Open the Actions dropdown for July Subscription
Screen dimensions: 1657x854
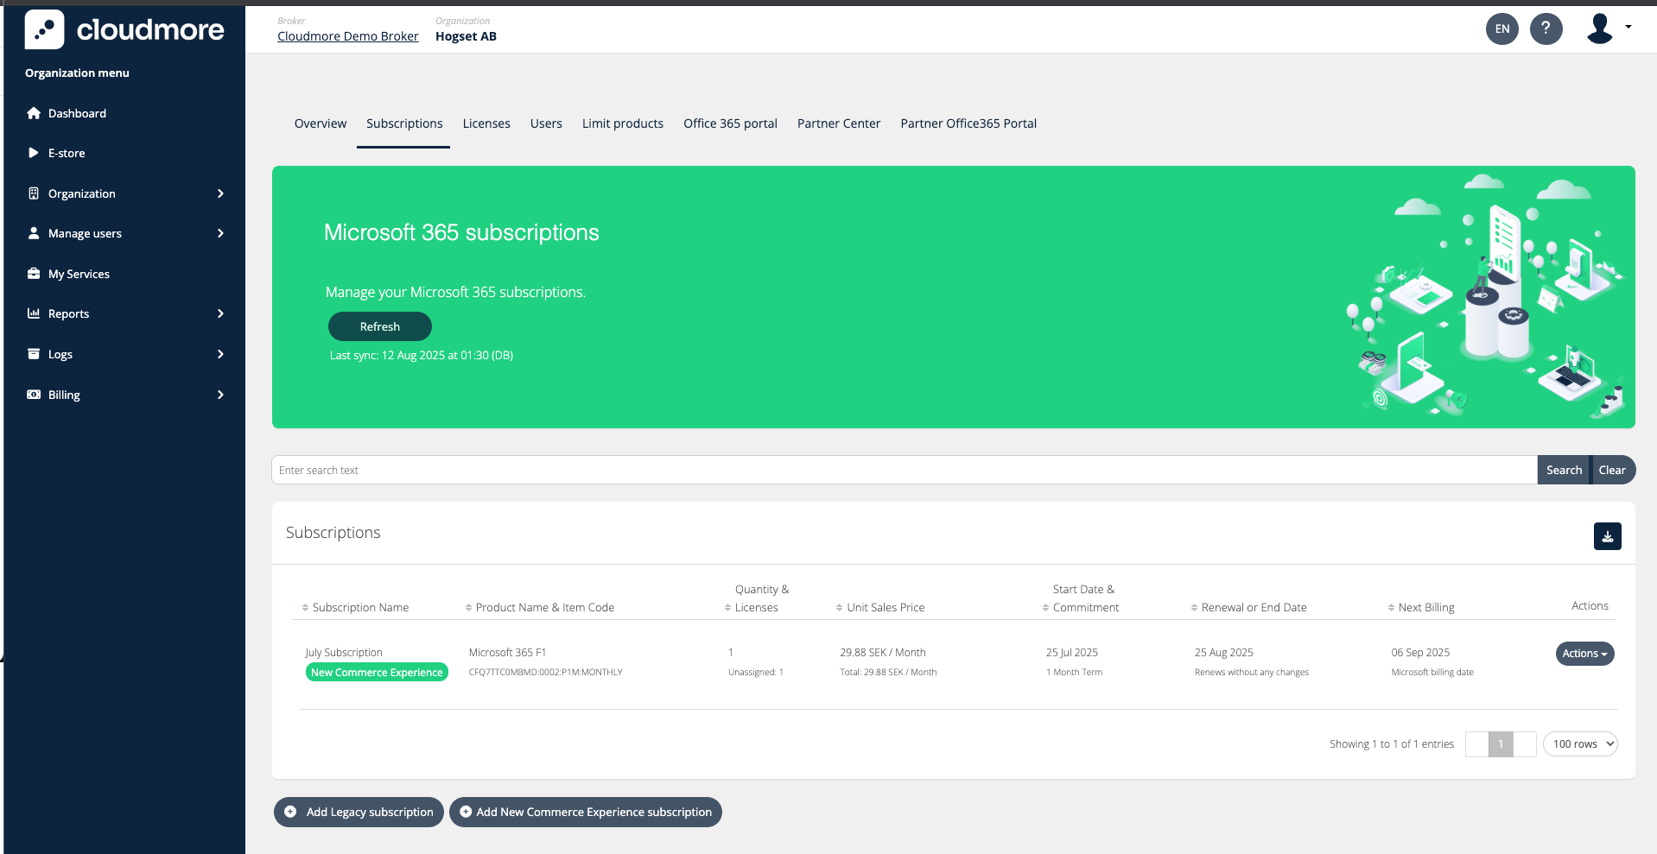tap(1584, 654)
